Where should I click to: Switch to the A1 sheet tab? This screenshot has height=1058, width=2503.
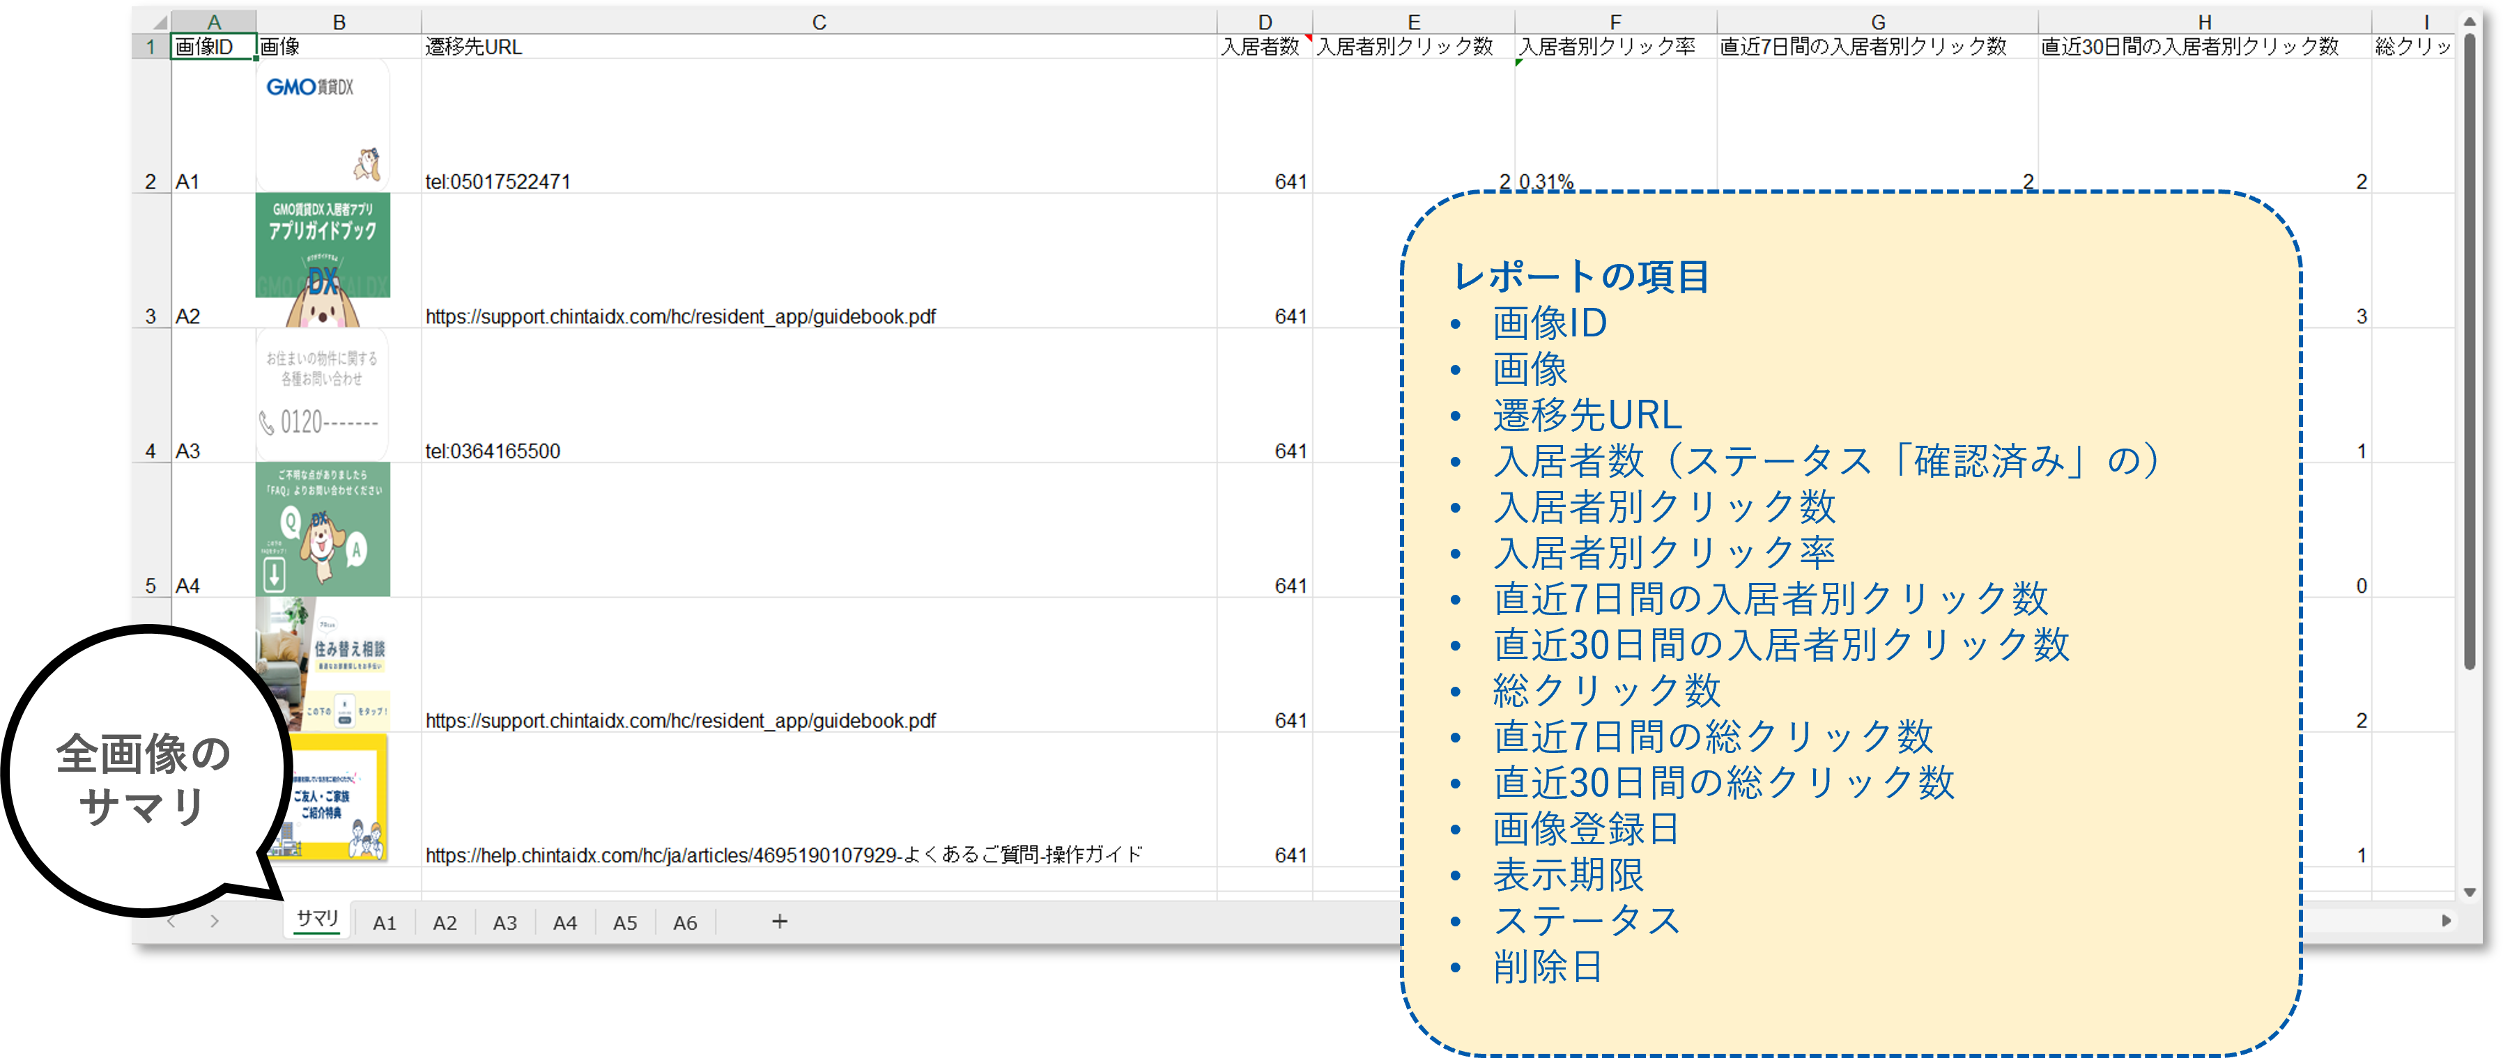[385, 922]
